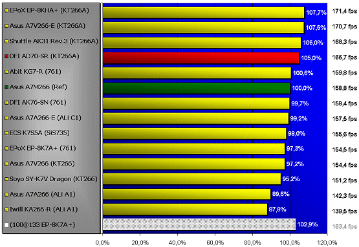
Task: Select the gray hatched 102,9% bar
Action: click(199, 224)
